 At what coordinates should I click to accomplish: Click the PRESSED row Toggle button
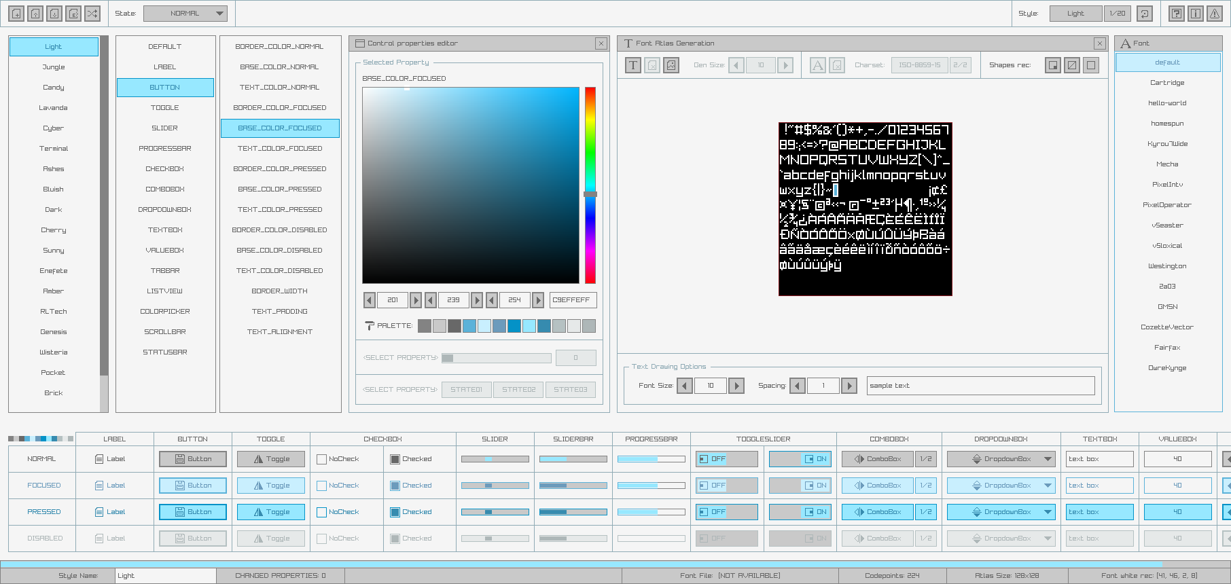(x=271, y=512)
